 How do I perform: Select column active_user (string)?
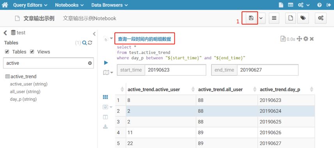coord(28,84)
